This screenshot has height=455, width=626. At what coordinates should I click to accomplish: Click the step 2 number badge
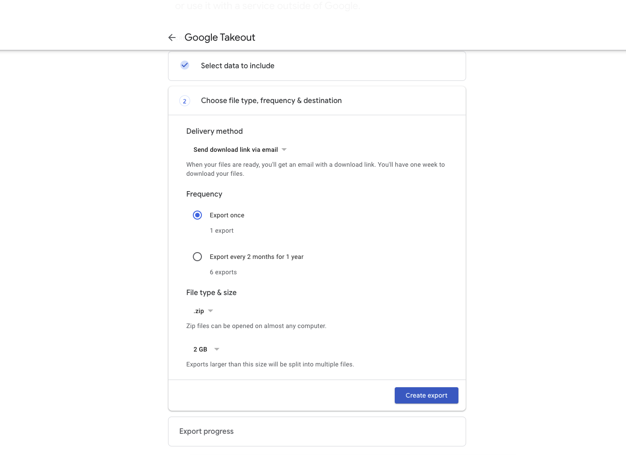click(184, 101)
